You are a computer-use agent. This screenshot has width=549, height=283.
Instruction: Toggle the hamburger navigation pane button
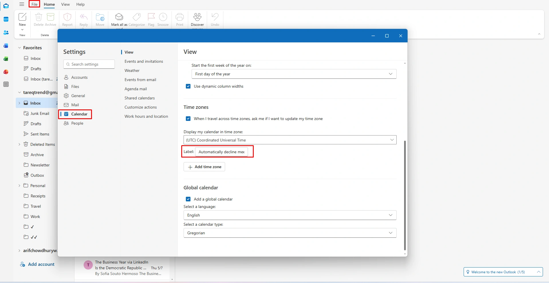[x=22, y=4]
